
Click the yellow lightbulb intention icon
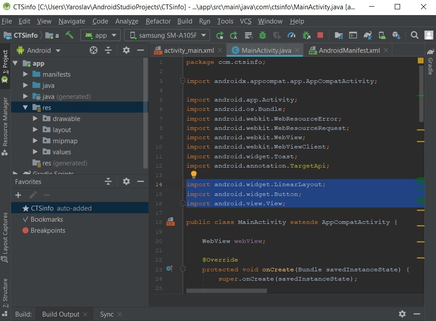point(194,174)
